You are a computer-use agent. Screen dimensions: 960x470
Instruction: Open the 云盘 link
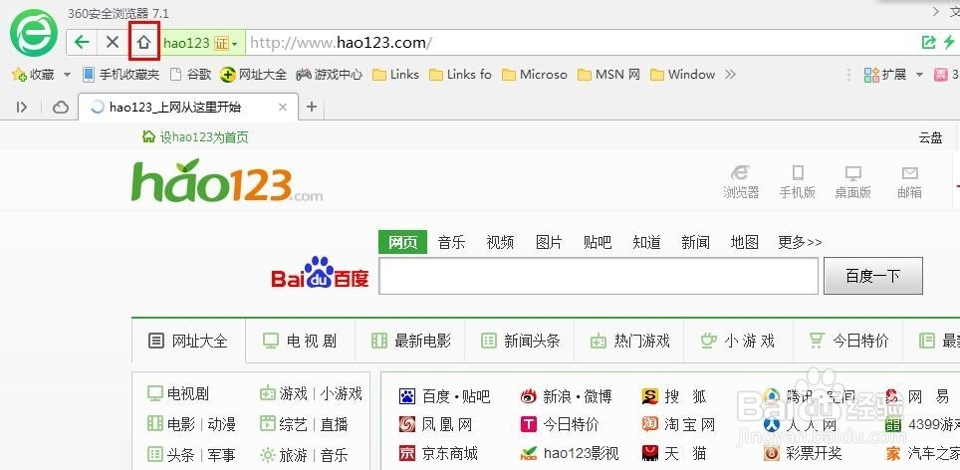(x=930, y=137)
